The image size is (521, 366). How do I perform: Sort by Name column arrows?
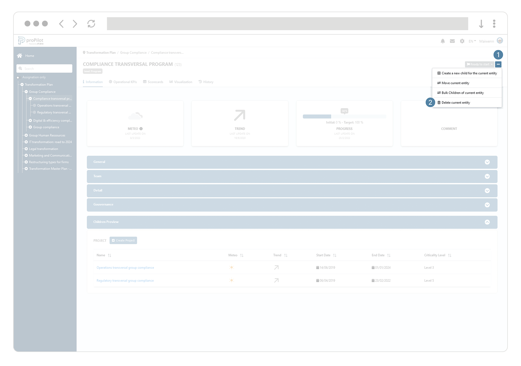pyautogui.click(x=110, y=255)
